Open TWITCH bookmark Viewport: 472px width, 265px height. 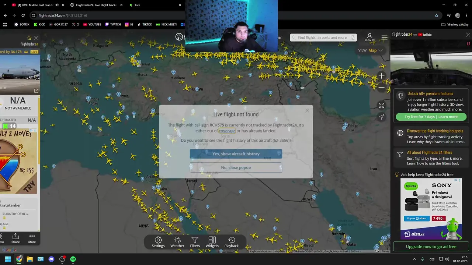[113, 24]
